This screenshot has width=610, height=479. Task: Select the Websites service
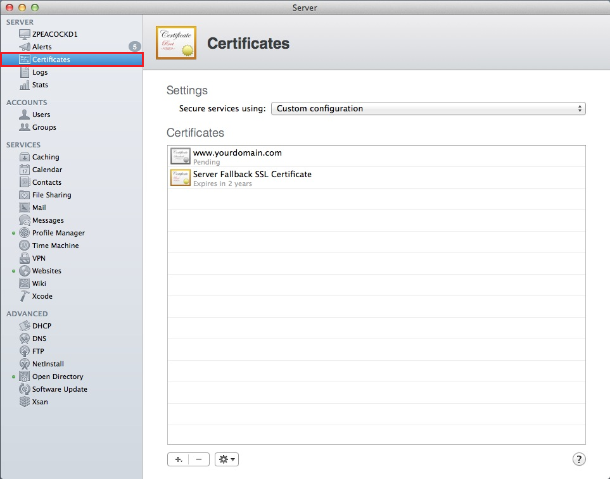tap(46, 271)
